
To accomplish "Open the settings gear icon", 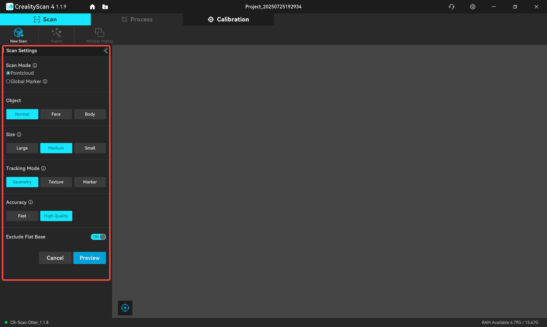I will 473,7.
